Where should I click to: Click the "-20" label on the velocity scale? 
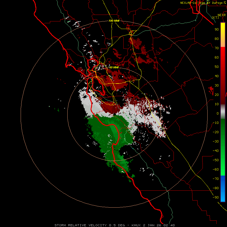[216, 132]
